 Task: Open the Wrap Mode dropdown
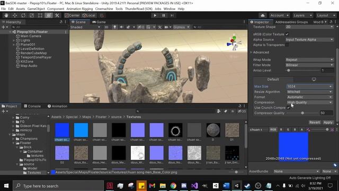coord(309,60)
